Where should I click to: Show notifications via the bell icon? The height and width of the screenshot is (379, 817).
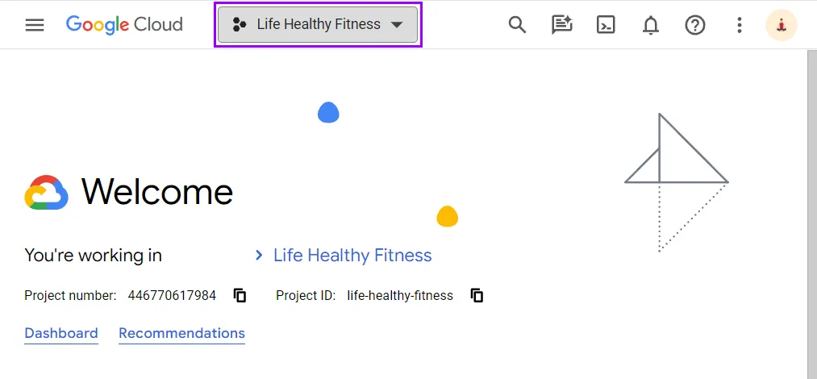point(650,25)
